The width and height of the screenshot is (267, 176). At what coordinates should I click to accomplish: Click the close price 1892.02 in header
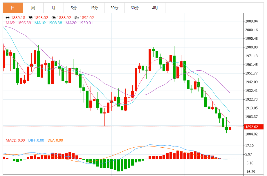click(x=87, y=18)
